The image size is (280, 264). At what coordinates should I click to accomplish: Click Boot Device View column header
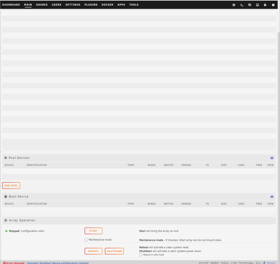[x=270, y=204]
